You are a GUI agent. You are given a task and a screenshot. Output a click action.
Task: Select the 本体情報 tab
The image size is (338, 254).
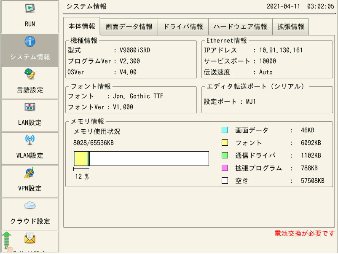[82, 26]
